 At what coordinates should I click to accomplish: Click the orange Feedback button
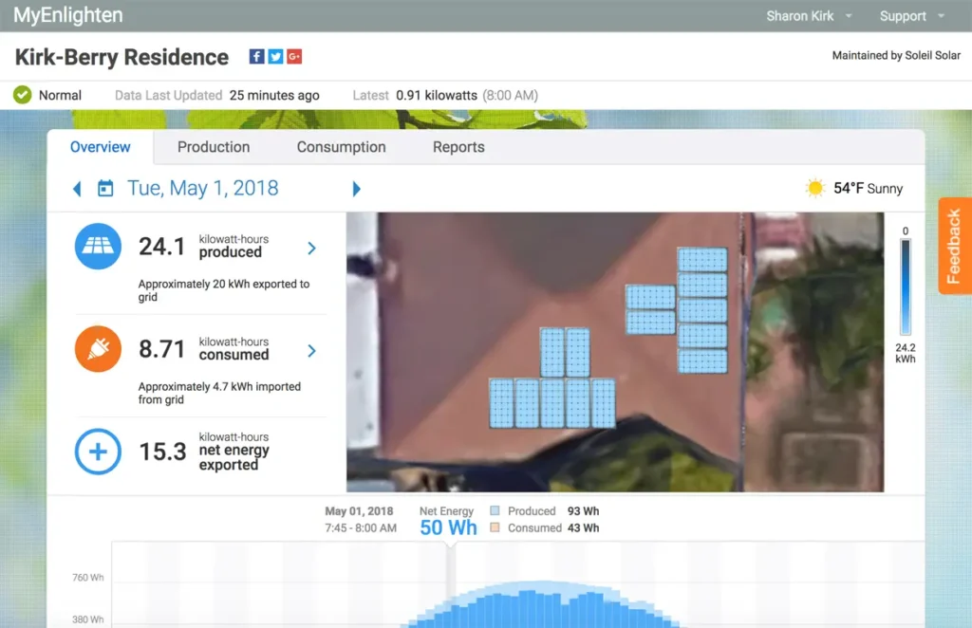tap(954, 246)
